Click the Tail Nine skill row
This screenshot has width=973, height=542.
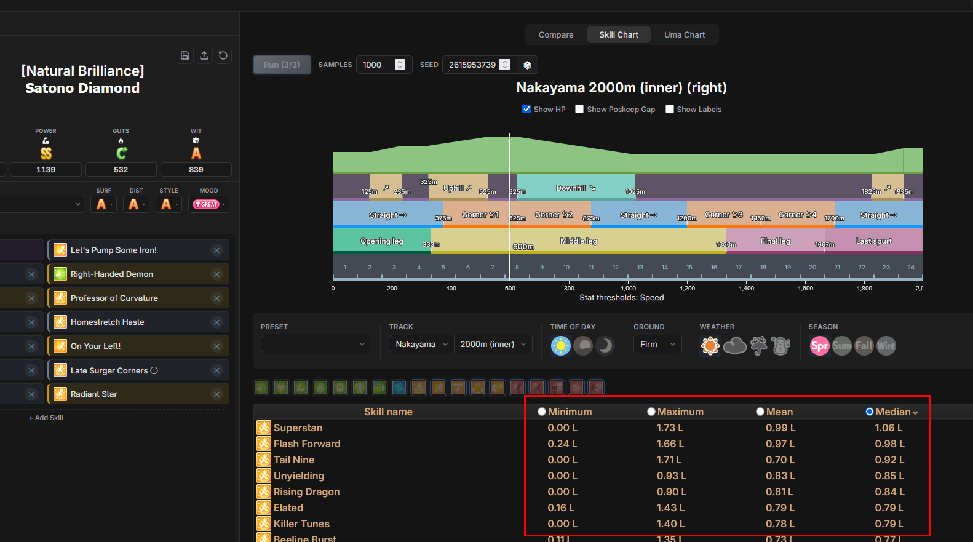tap(389, 460)
